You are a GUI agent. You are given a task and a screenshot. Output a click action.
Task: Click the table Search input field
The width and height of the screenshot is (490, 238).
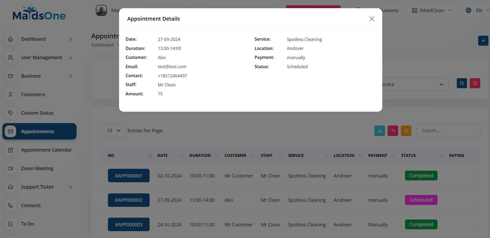(448, 131)
